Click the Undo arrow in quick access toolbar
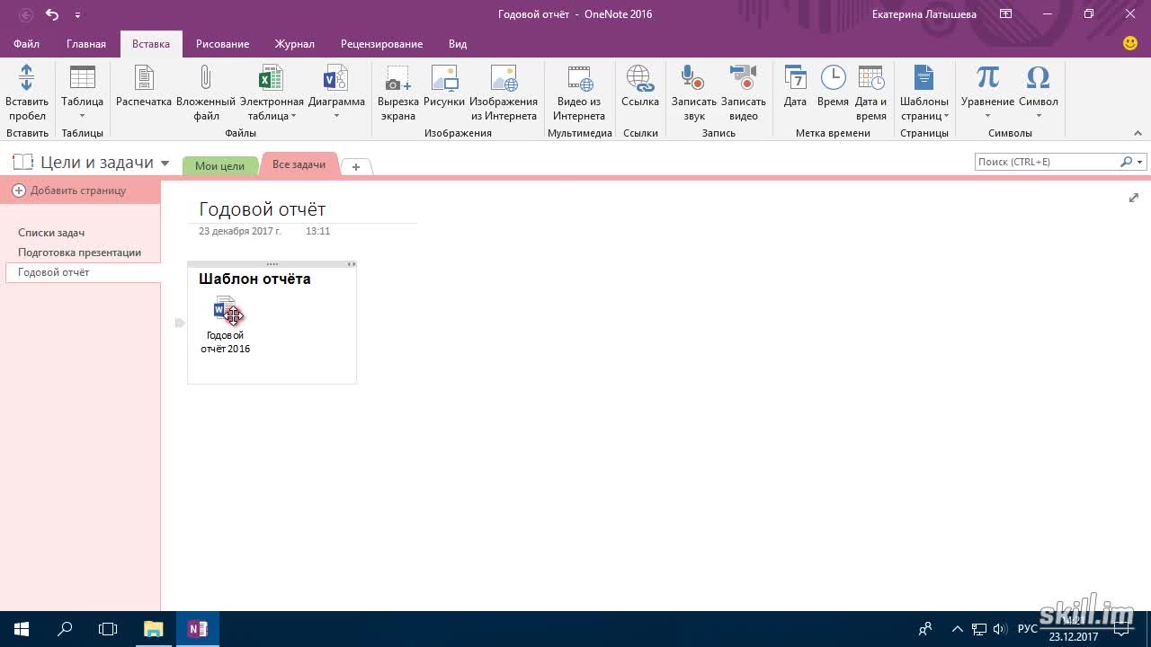The width and height of the screenshot is (1151, 647). 51,14
